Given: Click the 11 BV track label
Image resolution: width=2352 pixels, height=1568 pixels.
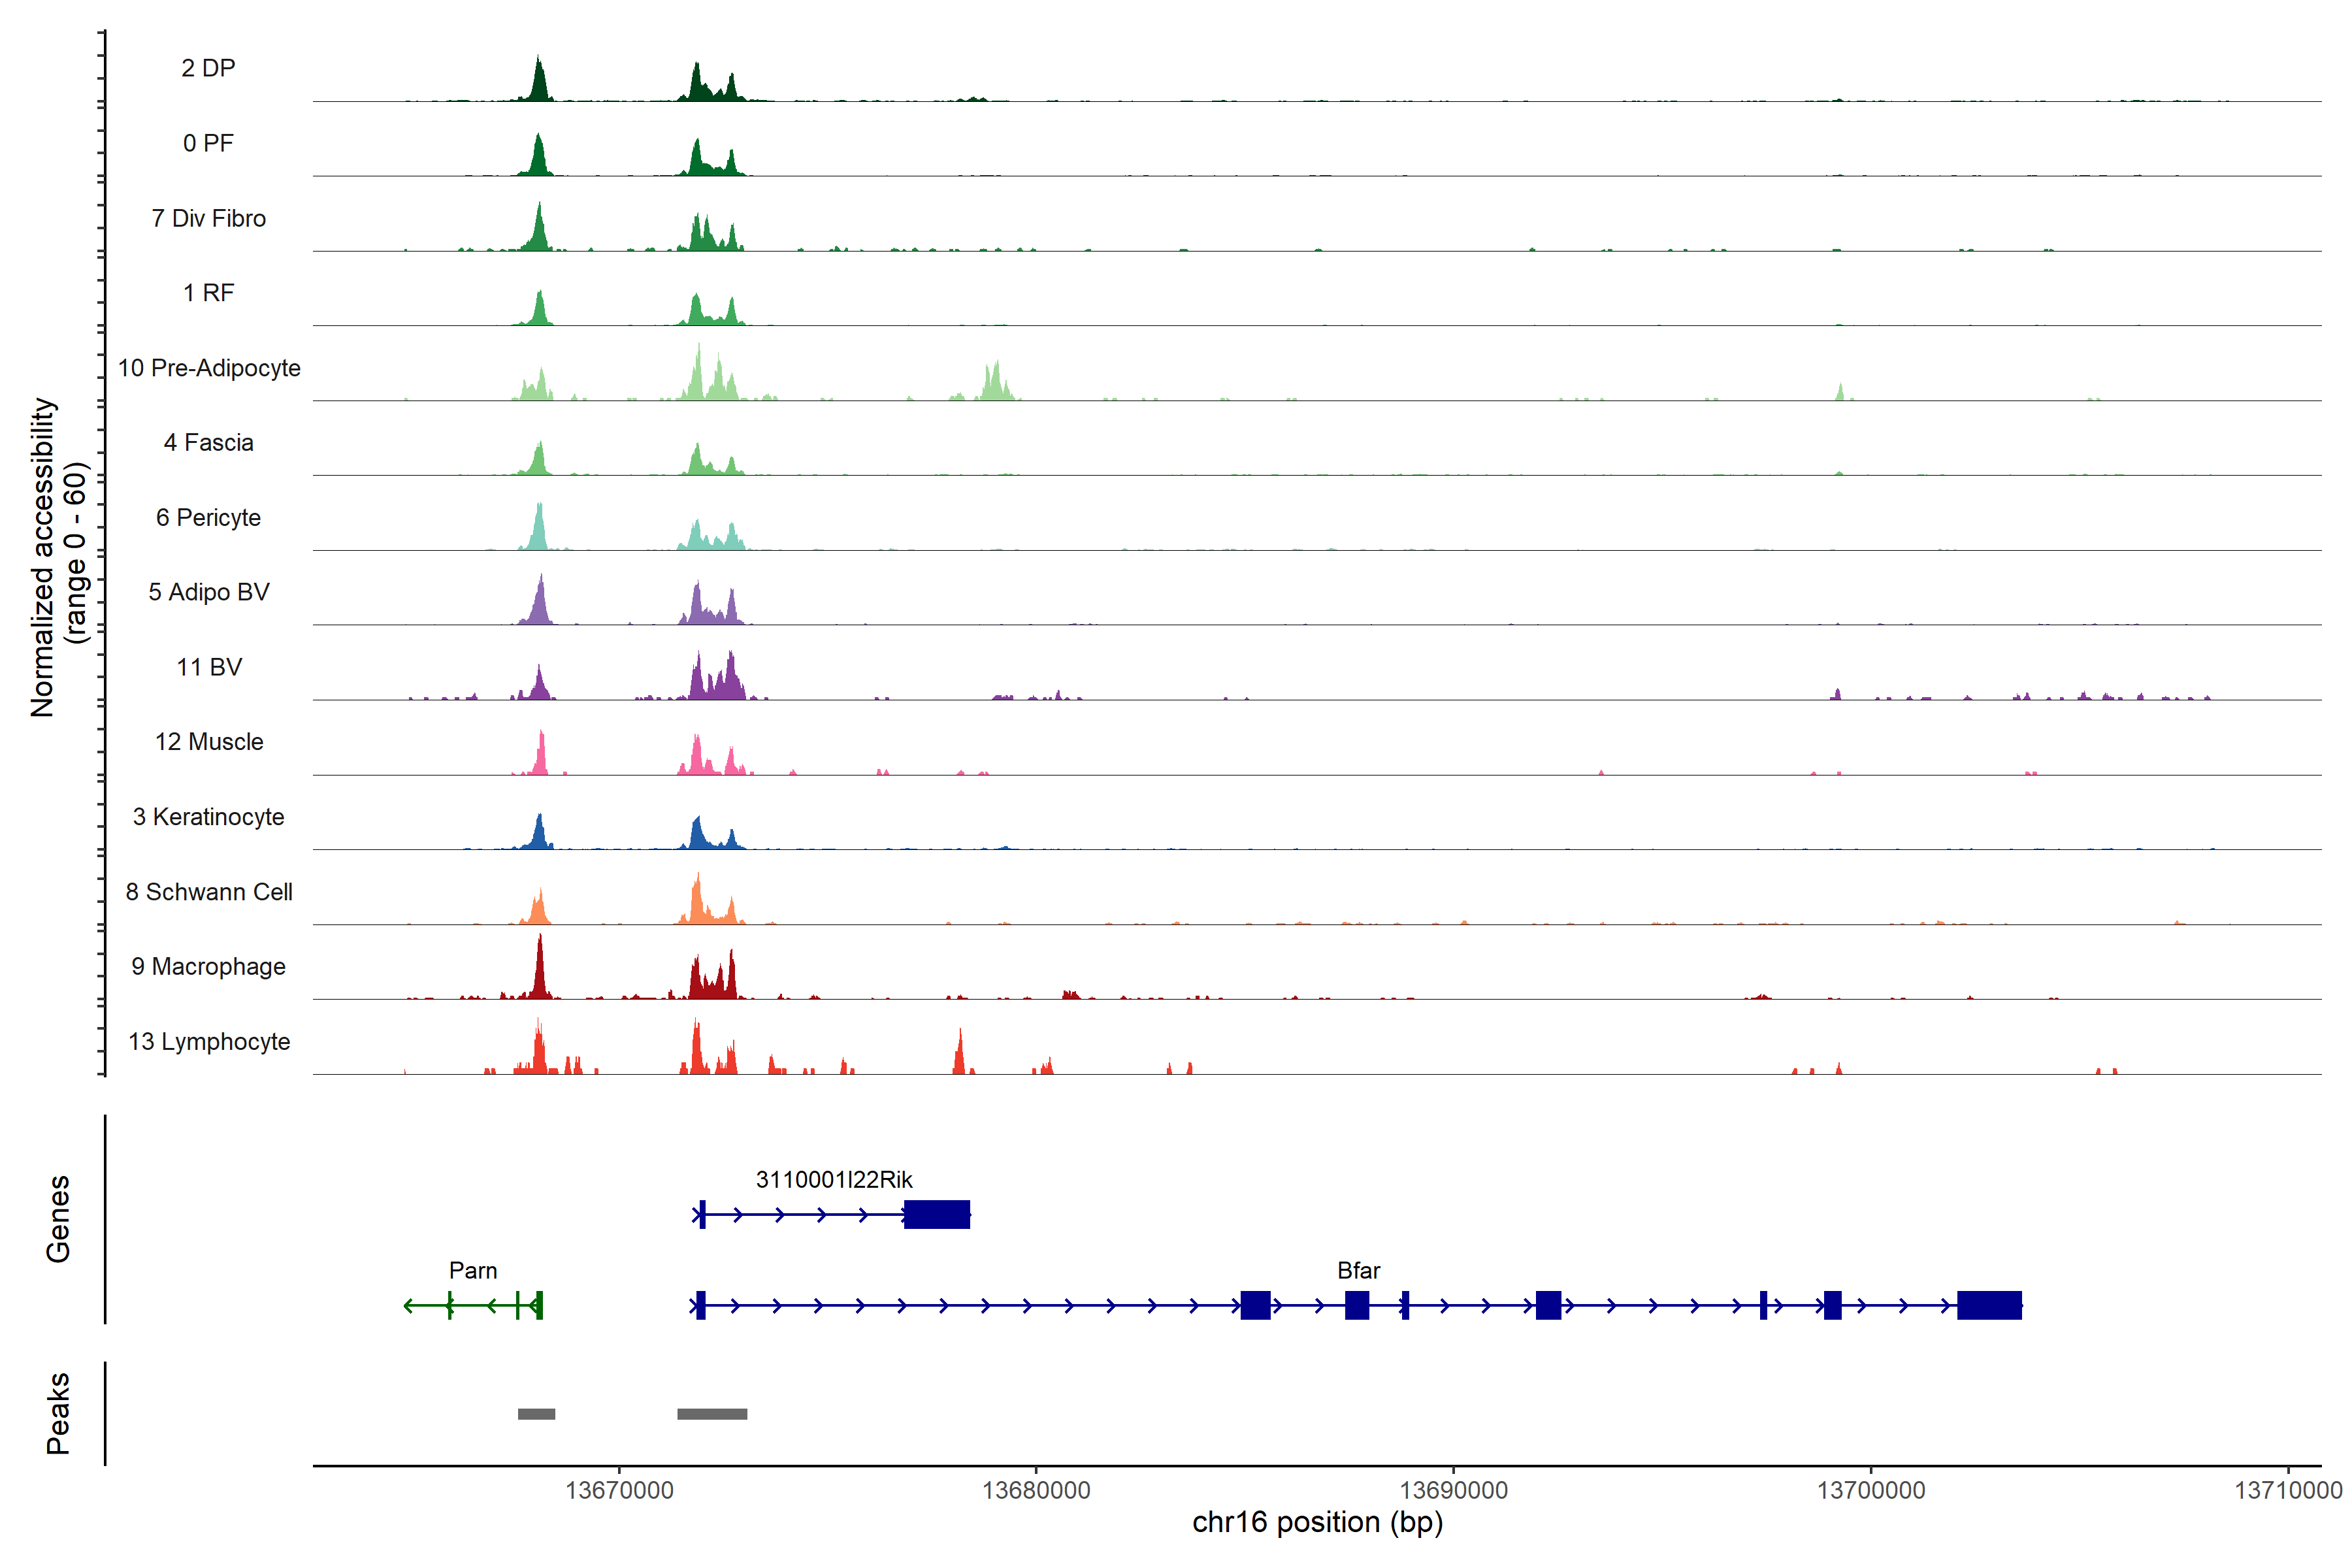Looking at the screenshot, I should [x=209, y=667].
